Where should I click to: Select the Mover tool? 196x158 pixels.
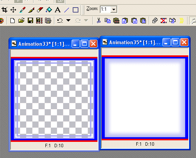click(x=13, y=10)
